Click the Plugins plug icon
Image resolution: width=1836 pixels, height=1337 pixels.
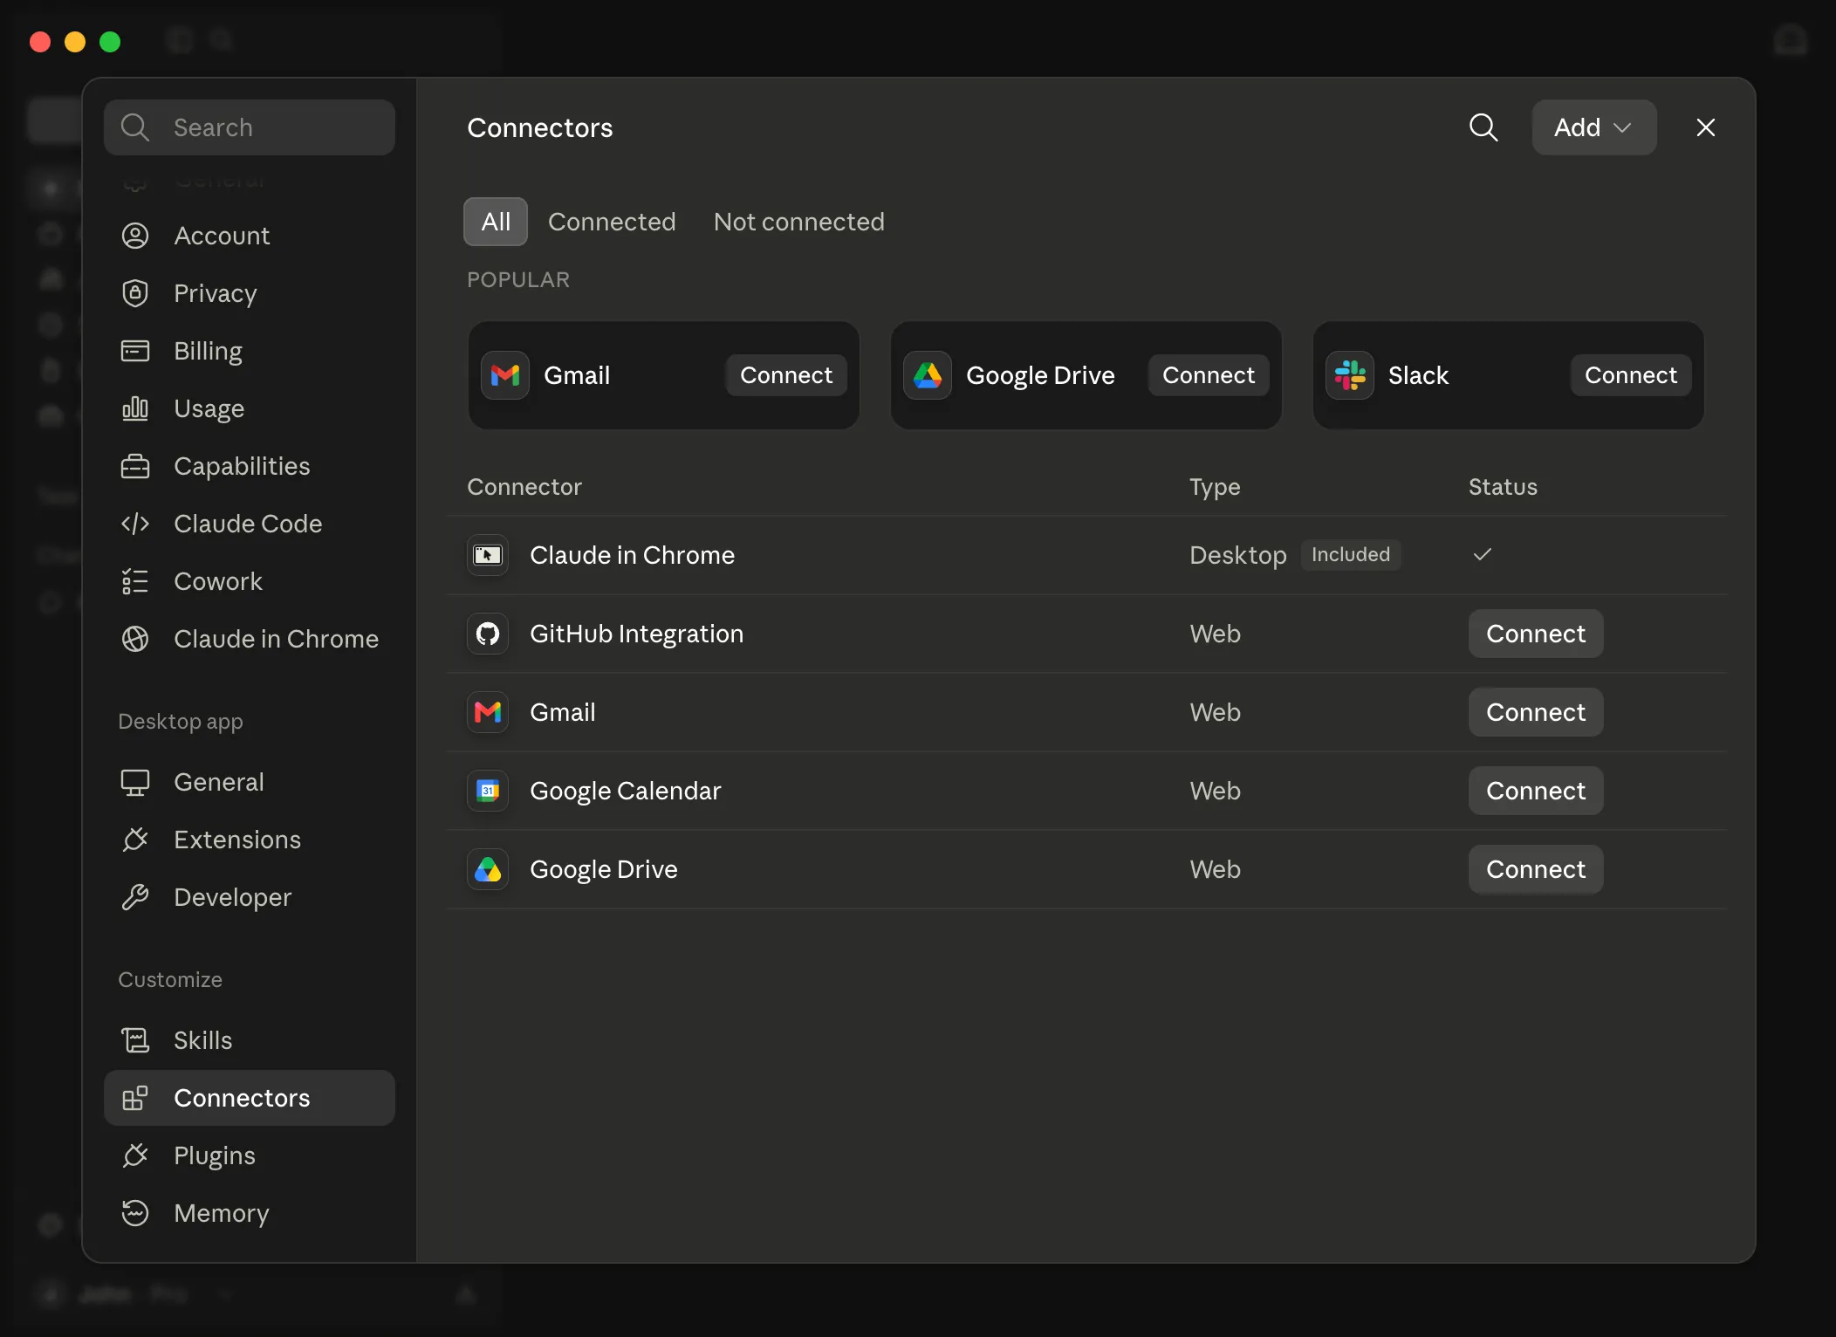point(135,1155)
